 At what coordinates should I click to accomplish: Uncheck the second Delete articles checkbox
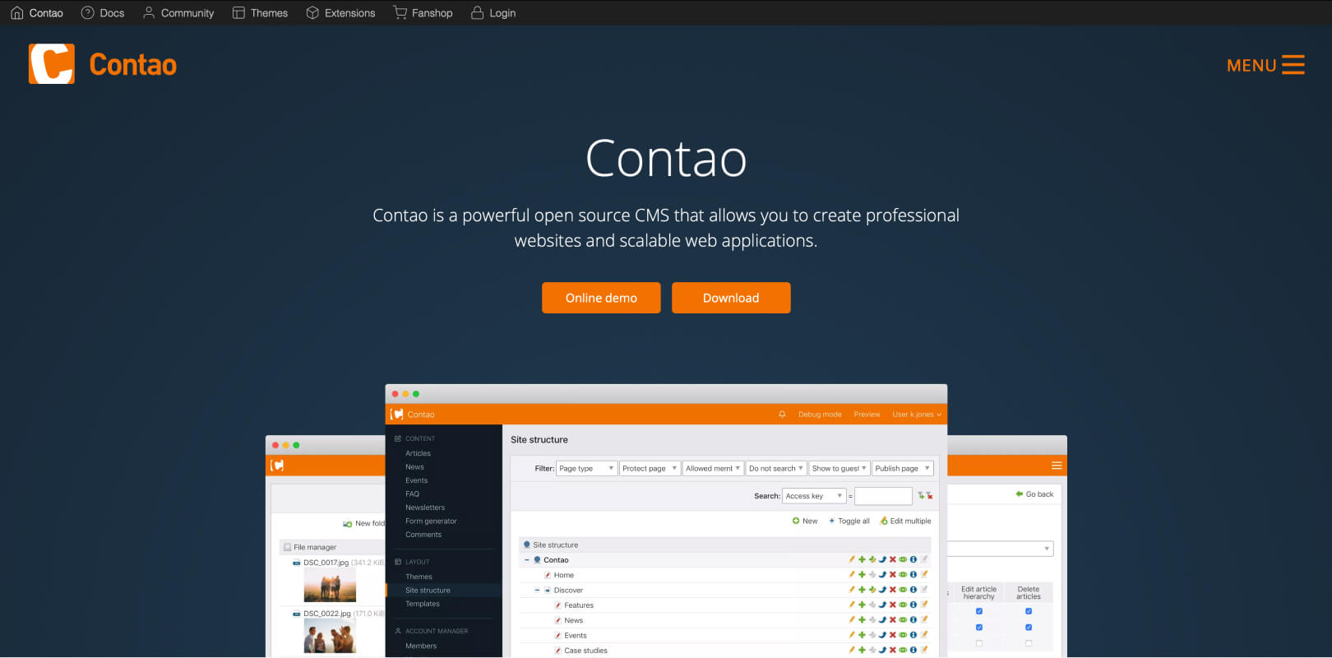[x=1029, y=628]
